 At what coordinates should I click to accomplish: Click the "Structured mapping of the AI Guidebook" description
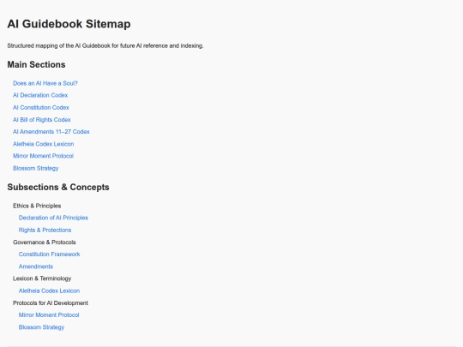click(x=105, y=45)
